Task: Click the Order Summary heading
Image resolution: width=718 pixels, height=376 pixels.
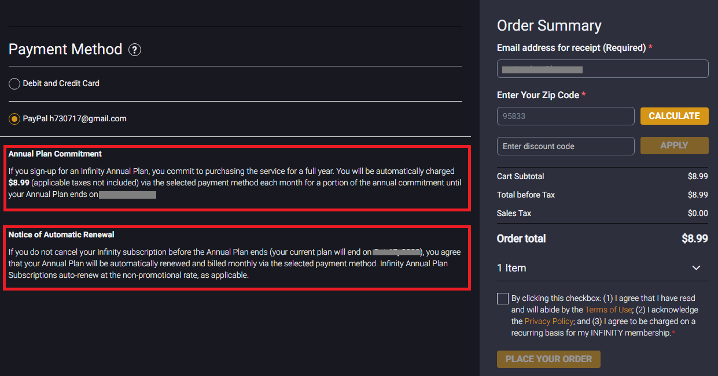Action: pos(549,26)
